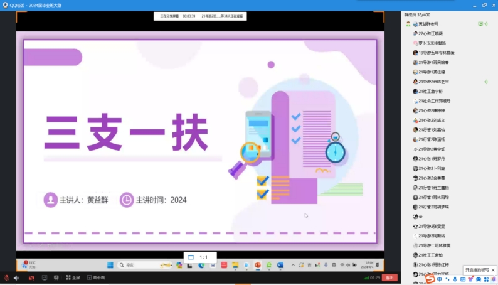Click Sogou toolbar microphone voice input icon

455,279
